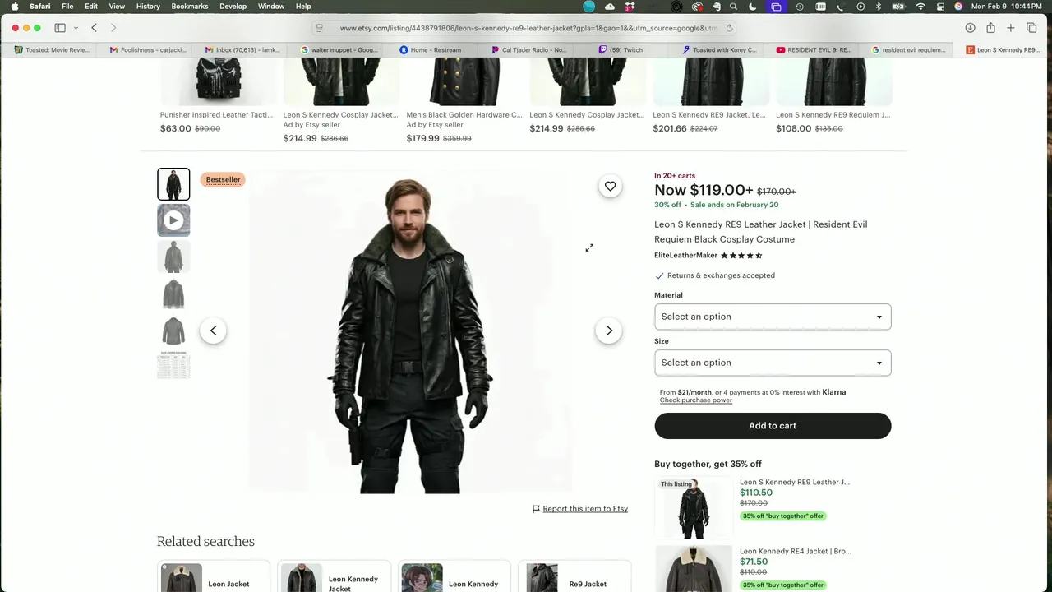Open the Safari File menu
Screen dimensions: 1052x592
(x=67, y=7)
